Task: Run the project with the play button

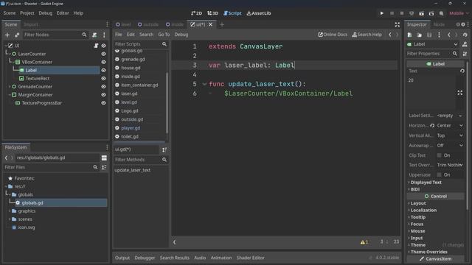Action: click(382, 13)
